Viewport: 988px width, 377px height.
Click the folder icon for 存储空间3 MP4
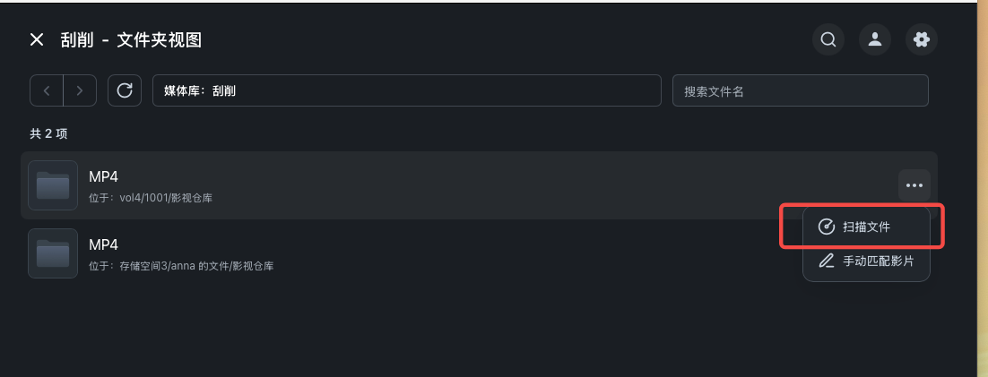pyautogui.click(x=53, y=253)
